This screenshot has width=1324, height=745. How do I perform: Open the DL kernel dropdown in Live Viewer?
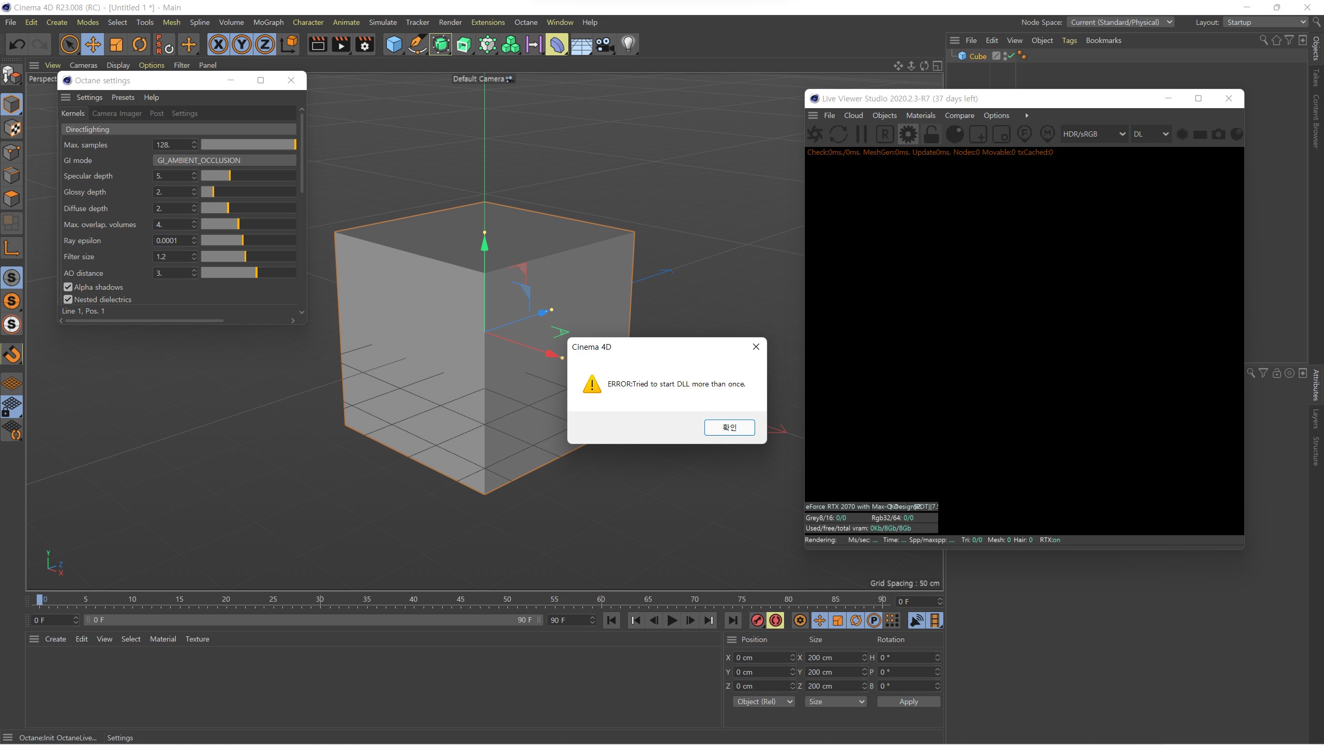(x=1151, y=134)
